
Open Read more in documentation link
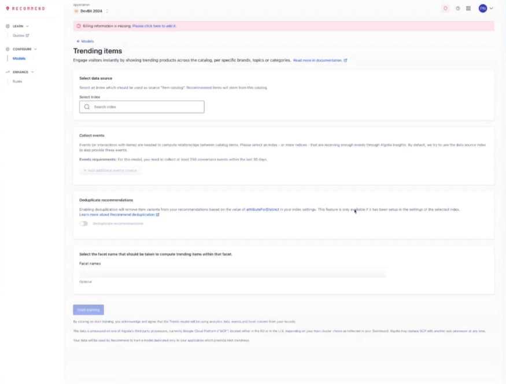(320, 60)
